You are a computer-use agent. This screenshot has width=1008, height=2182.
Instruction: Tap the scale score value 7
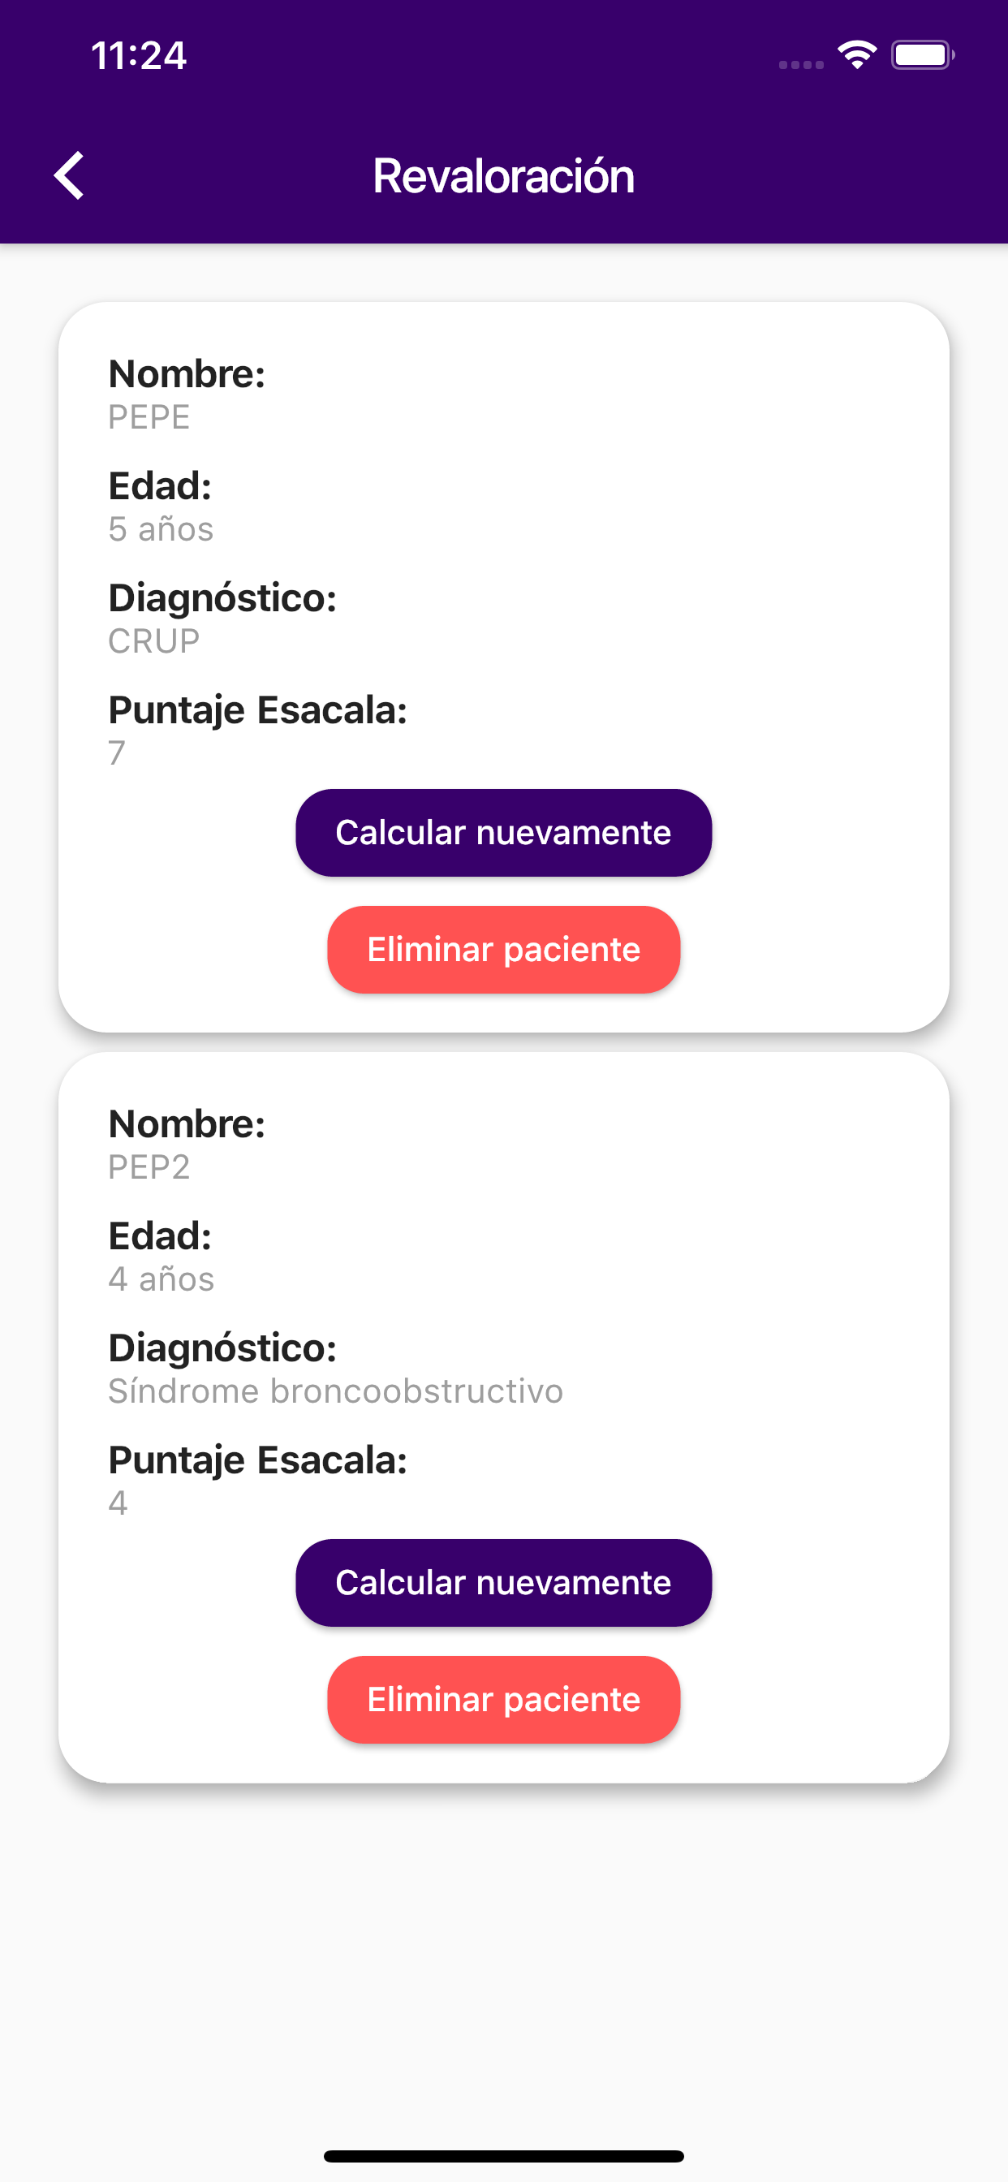(117, 753)
